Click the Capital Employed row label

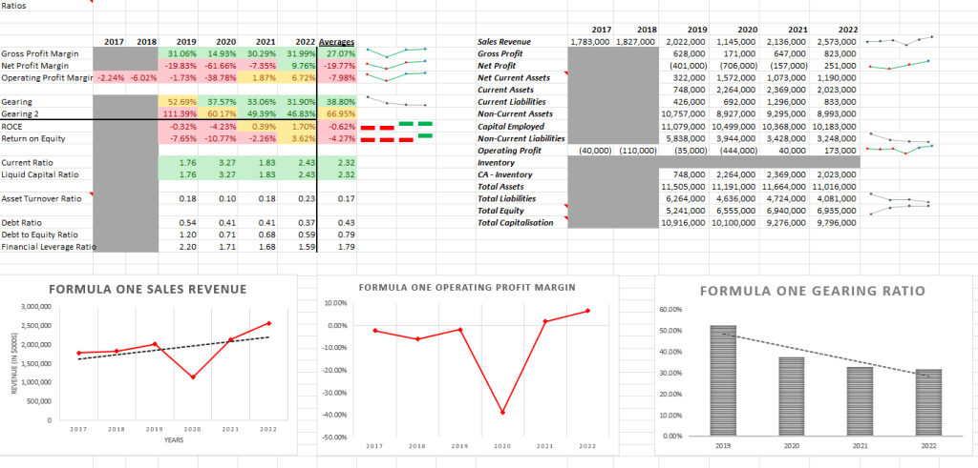click(514, 126)
